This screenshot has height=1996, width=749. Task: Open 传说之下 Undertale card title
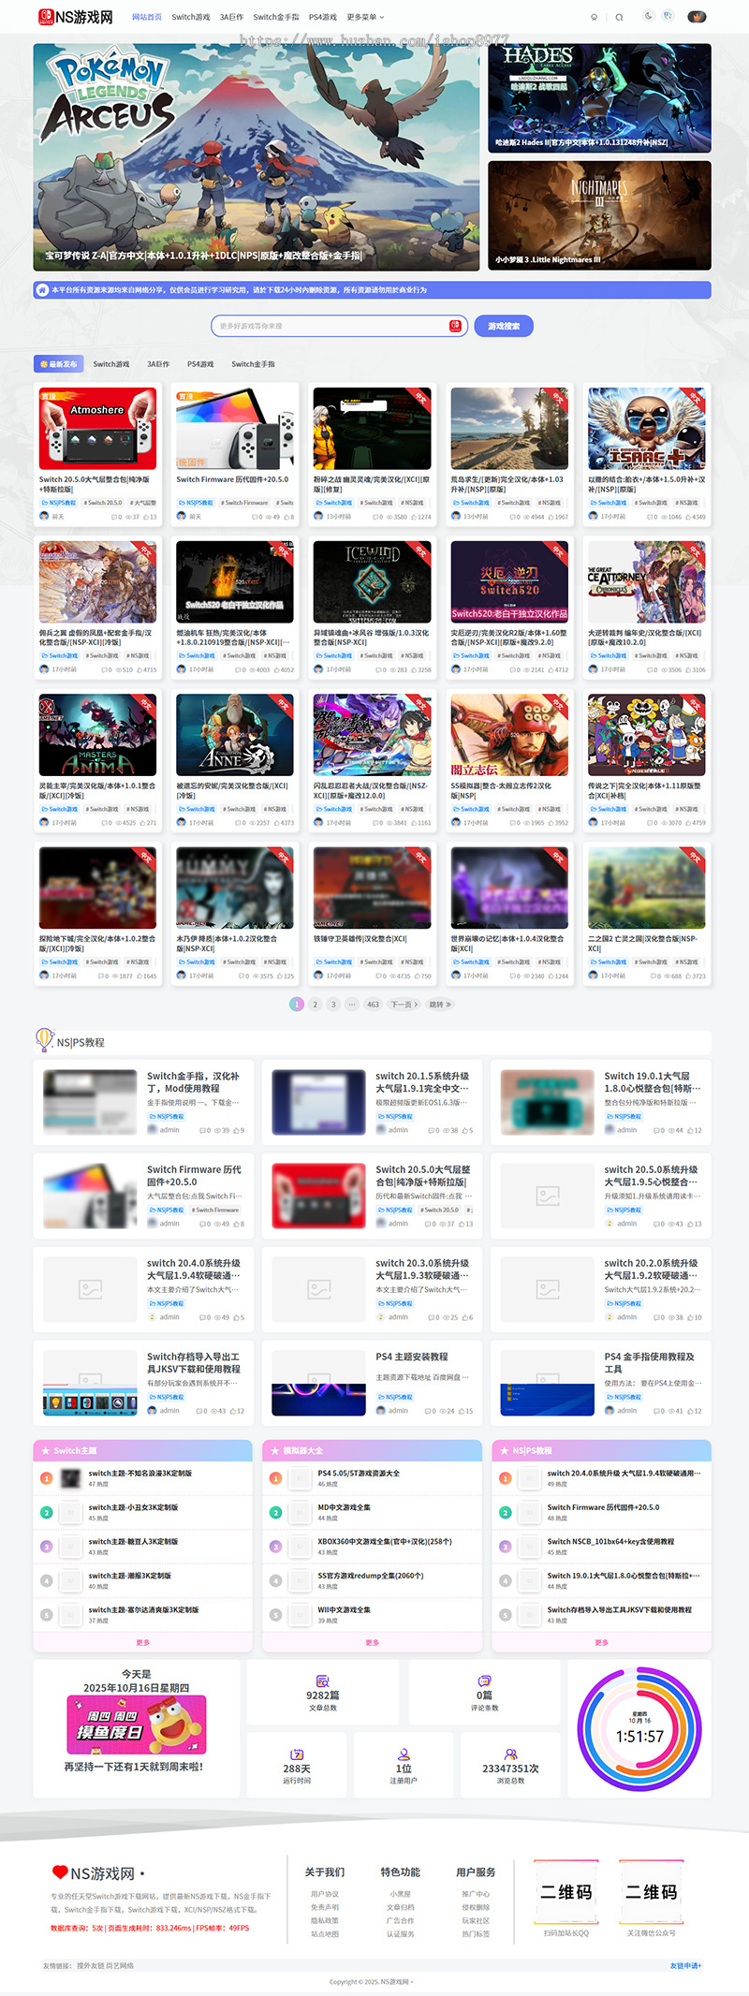644,790
